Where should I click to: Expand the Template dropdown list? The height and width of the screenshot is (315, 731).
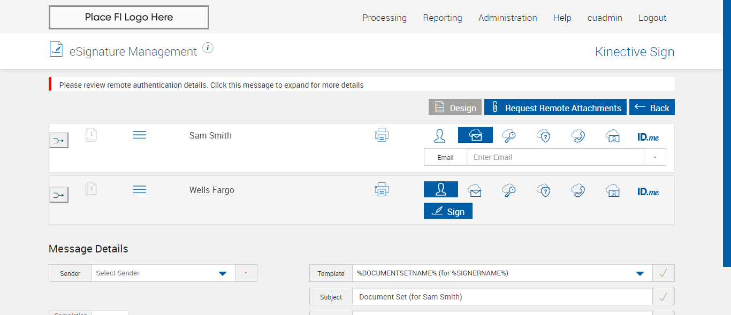pyautogui.click(x=639, y=273)
